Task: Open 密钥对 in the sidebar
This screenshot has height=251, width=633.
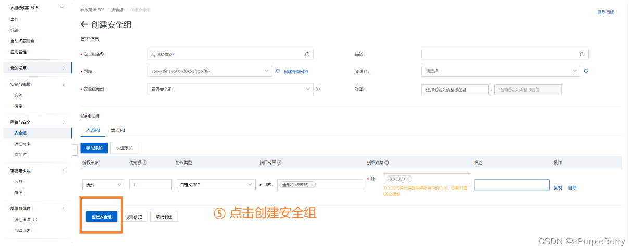Action: (x=20, y=155)
